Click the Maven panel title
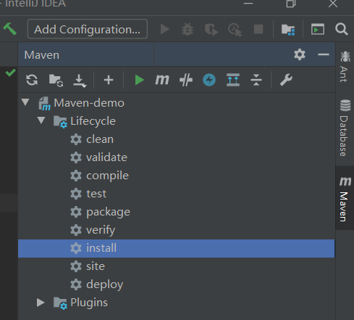 42,55
